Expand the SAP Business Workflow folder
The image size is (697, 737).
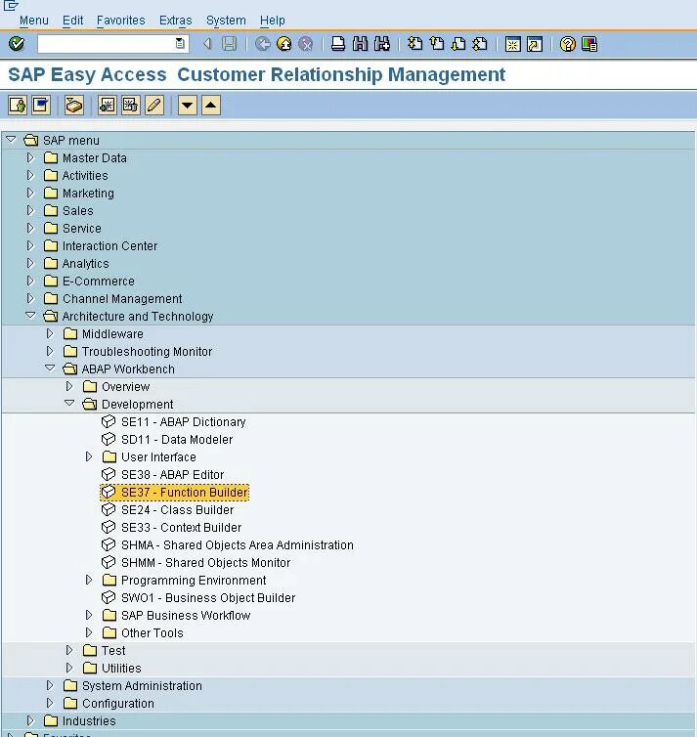(x=89, y=615)
